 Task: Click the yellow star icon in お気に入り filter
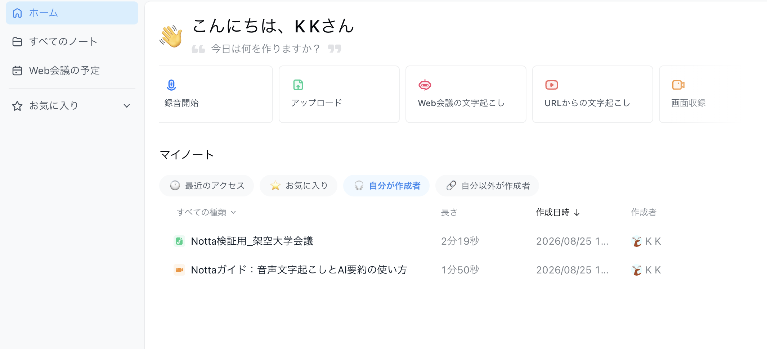275,185
